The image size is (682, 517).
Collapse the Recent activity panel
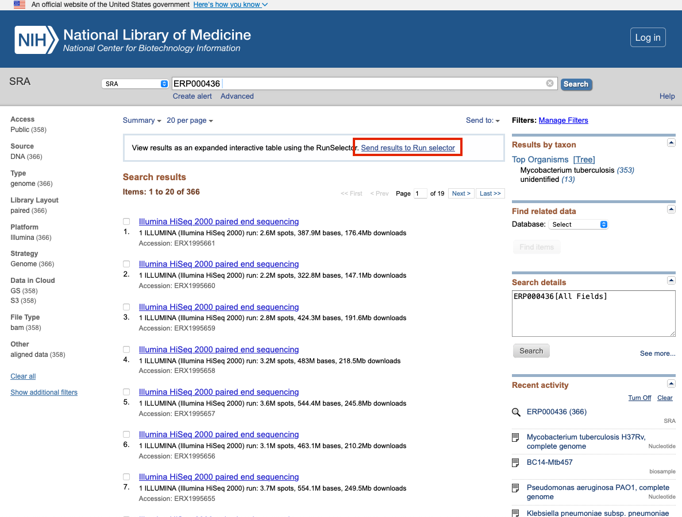671,383
